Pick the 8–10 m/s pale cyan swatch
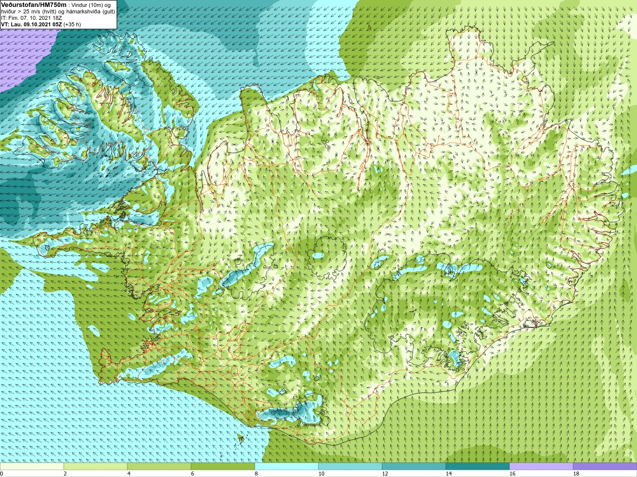The image size is (637, 477). 287,467
